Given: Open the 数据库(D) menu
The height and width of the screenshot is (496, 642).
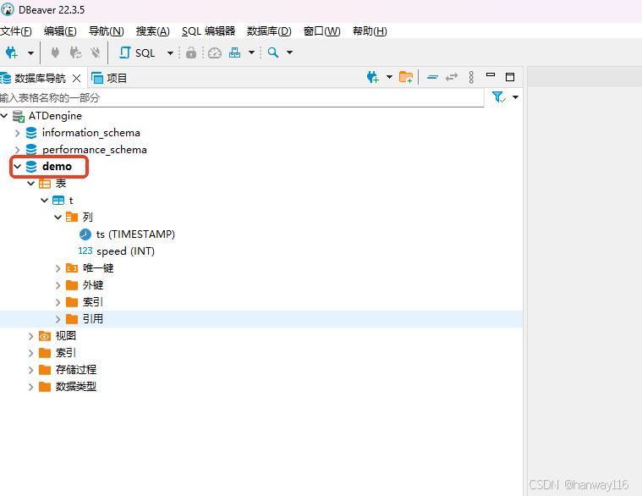Looking at the screenshot, I should [269, 31].
